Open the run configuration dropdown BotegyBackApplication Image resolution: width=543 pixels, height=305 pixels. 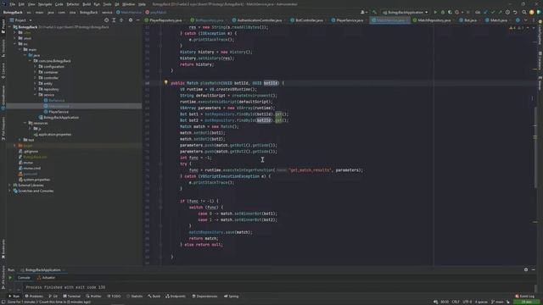[405, 12]
